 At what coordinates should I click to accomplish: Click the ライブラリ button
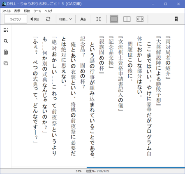16,19
